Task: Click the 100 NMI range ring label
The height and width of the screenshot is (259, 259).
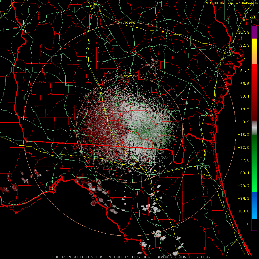Action: (x=129, y=23)
